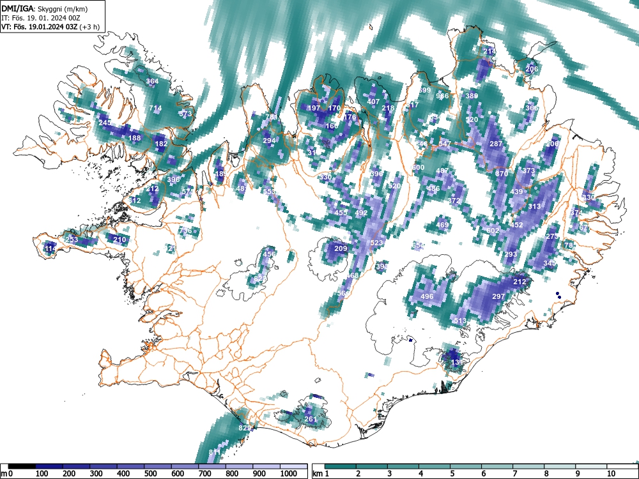Click the visibility value 114
639x479 pixels.
pos(50,249)
